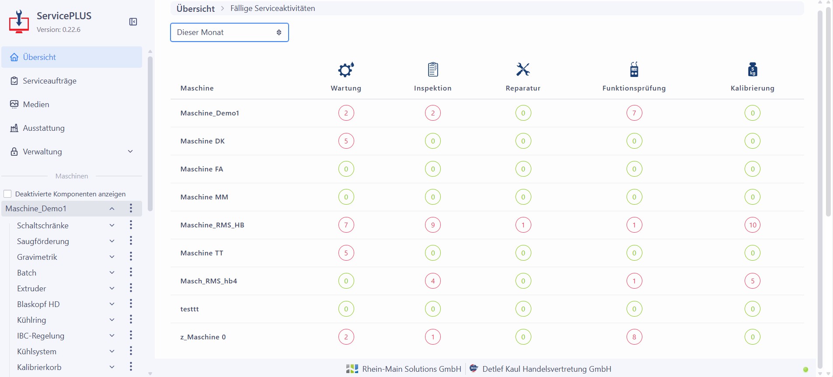The width and height of the screenshot is (833, 377).
Task: Collapse the Maschine_Demo1 tree node
Action: (x=112, y=209)
